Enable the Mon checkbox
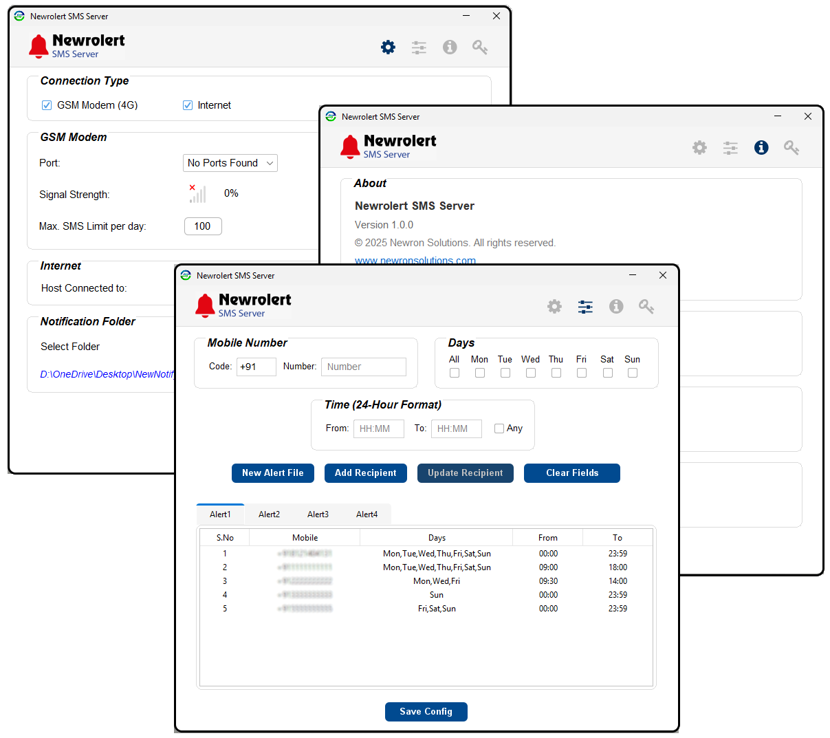Viewport: 830px width, 738px height. [x=480, y=373]
